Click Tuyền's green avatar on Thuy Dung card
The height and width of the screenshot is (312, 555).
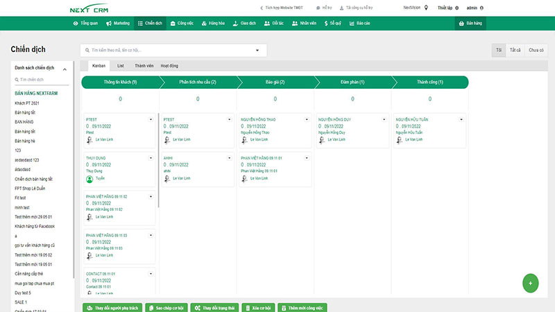(x=89, y=179)
